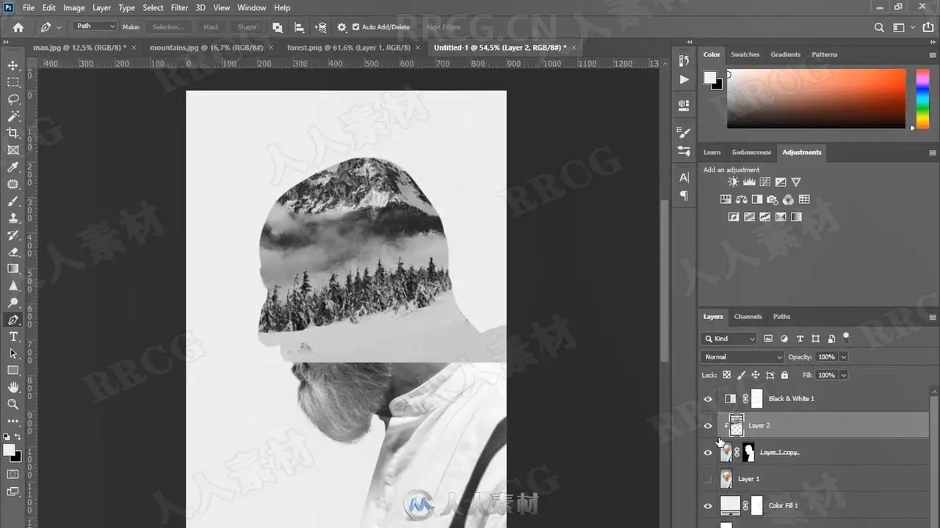The width and height of the screenshot is (940, 528).
Task: Open the Pen tool preset picker arrow
Action: point(59,27)
